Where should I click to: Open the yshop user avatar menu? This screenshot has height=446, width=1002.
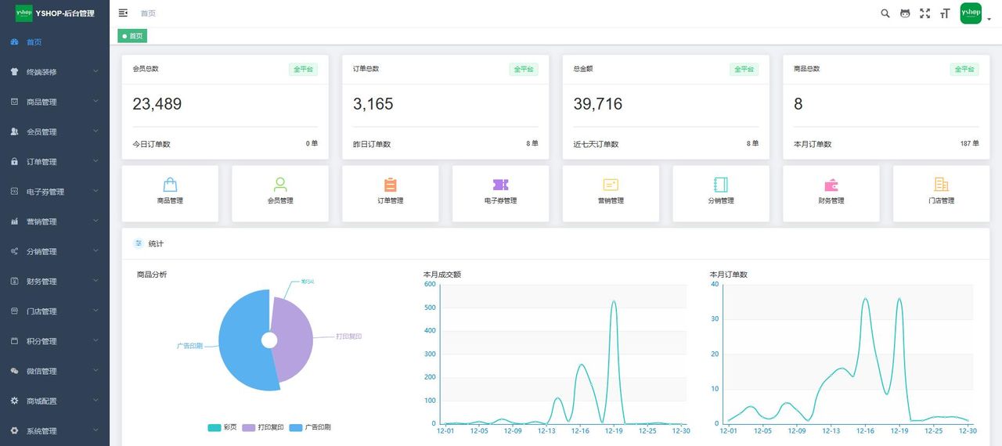coord(971,13)
